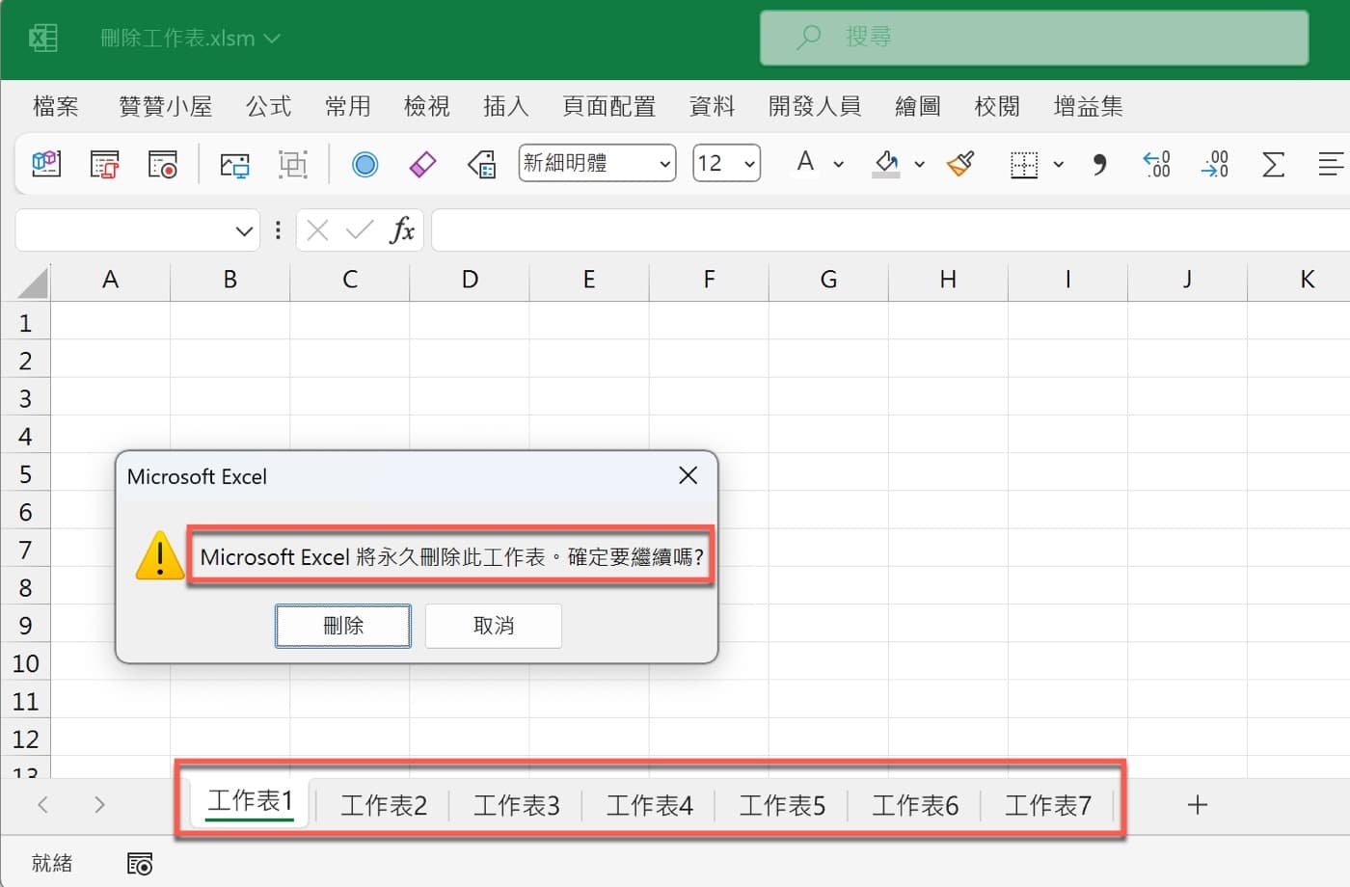Switch to the 工作表3 sheet tab
Viewport: 1350px width, 887px height.
517,805
